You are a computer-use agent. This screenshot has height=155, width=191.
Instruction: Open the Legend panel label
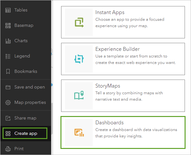[x=22, y=56]
